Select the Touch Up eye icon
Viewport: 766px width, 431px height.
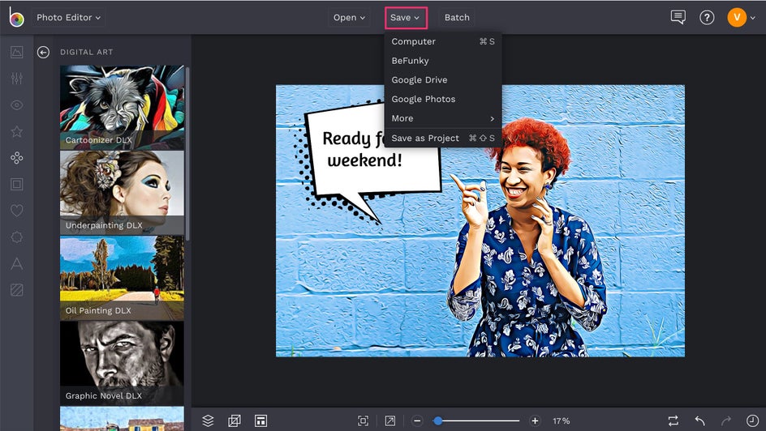point(16,105)
